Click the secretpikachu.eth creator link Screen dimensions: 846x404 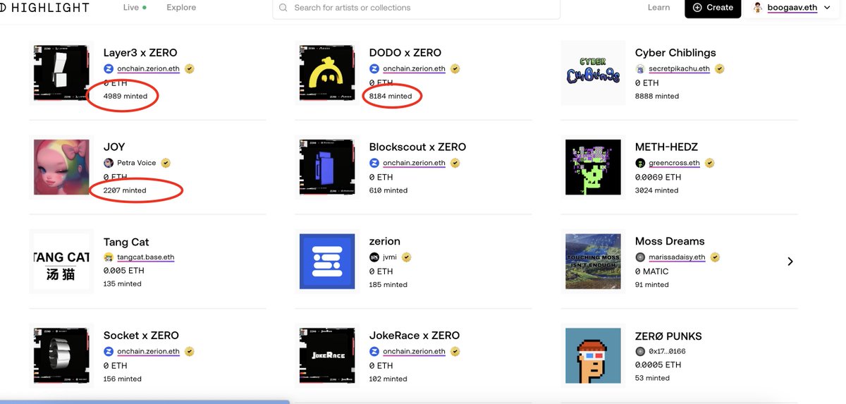[680, 68]
